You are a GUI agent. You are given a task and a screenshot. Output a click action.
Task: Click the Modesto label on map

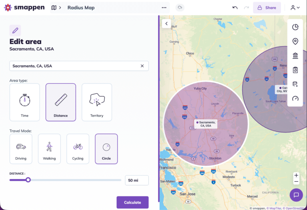click(x=229, y=177)
